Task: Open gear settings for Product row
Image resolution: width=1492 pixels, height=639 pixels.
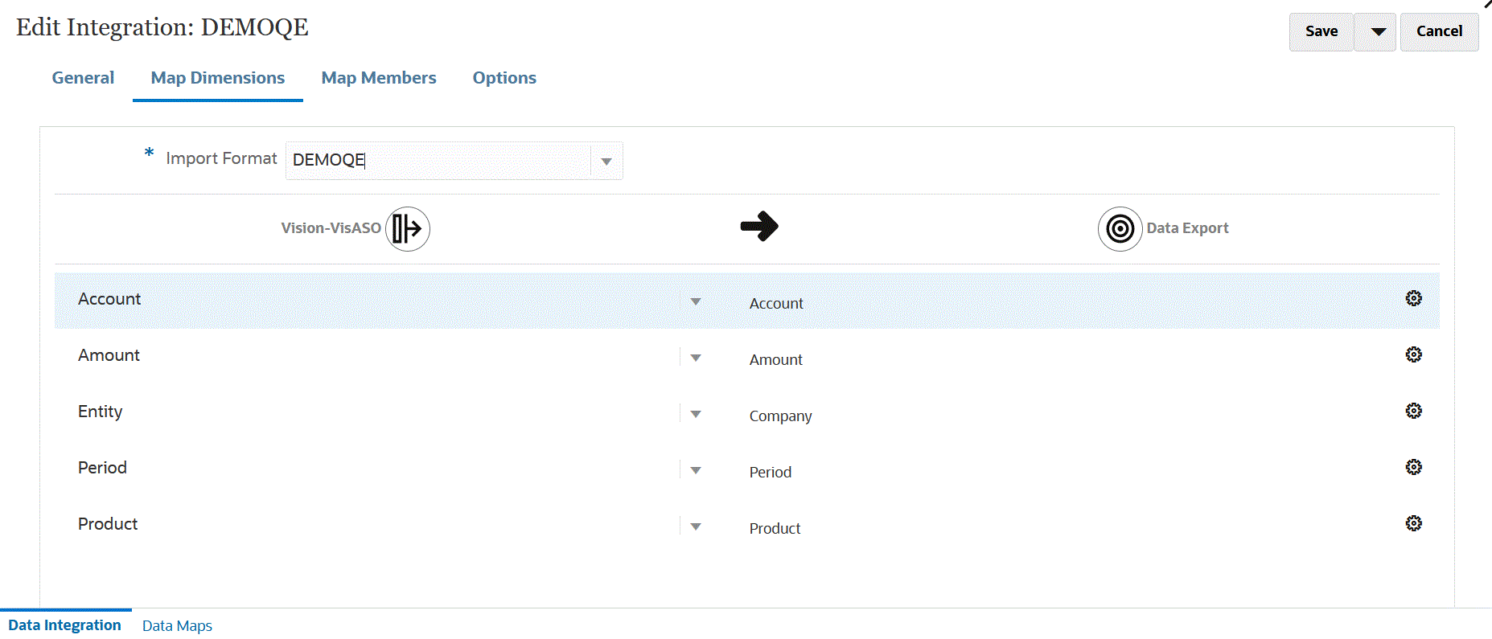Action: tap(1413, 523)
